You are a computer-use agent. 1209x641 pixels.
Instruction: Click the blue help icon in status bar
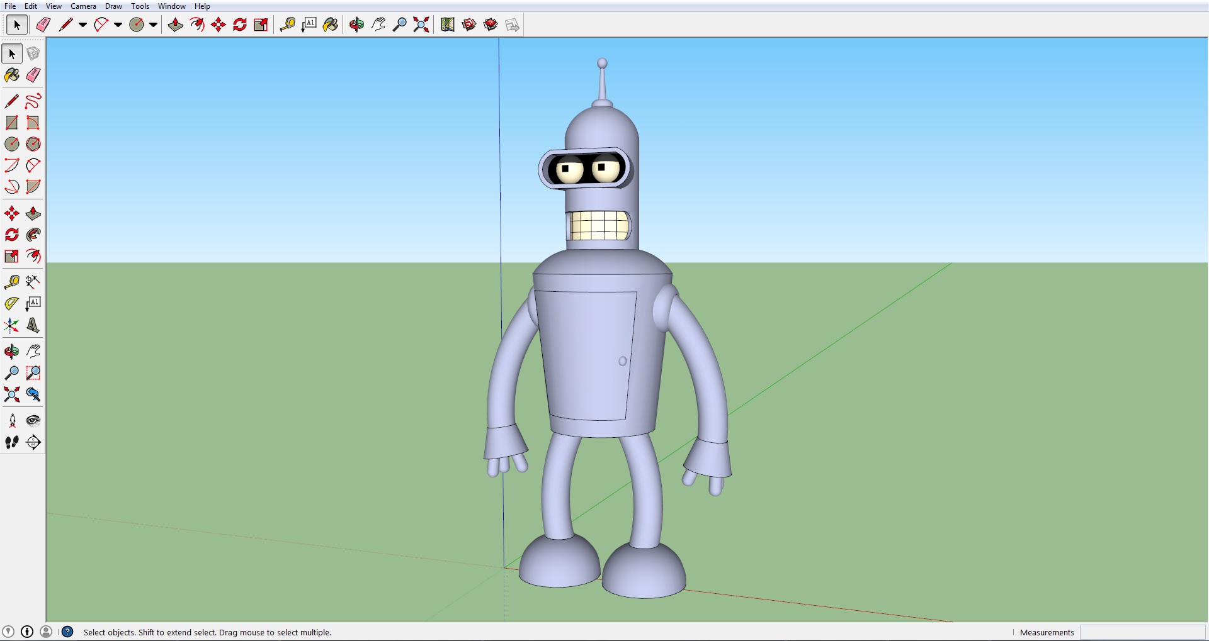pos(67,632)
